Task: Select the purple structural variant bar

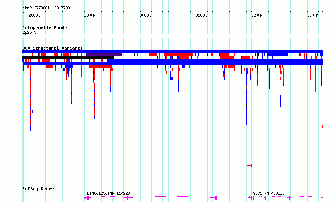Action: pyautogui.click(x=104, y=54)
